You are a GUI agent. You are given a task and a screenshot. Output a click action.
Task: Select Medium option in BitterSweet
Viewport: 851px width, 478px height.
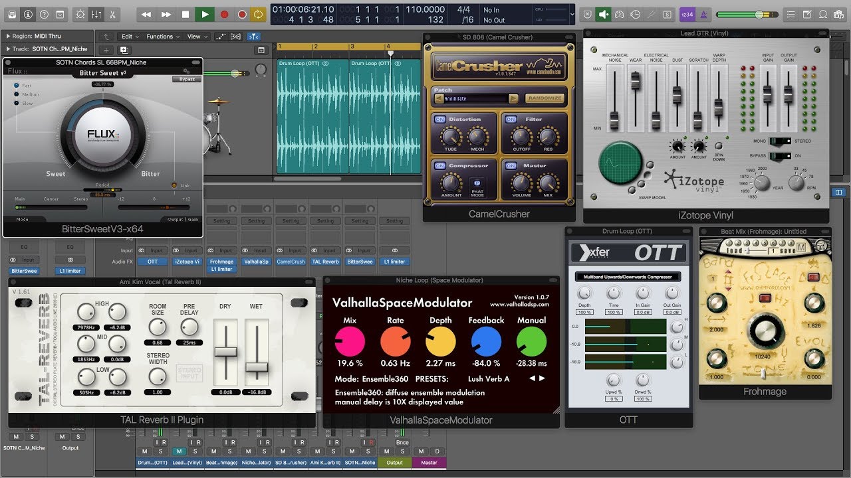click(25, 94)
